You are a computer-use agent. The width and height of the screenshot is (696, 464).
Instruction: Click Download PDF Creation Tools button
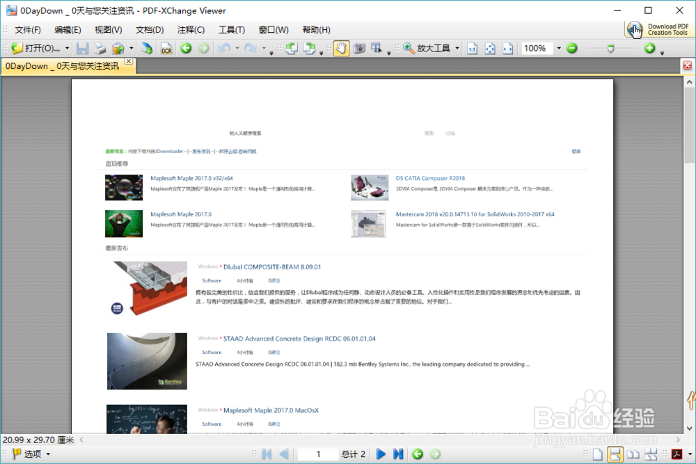pyautogui.click(x=658, y=30)
